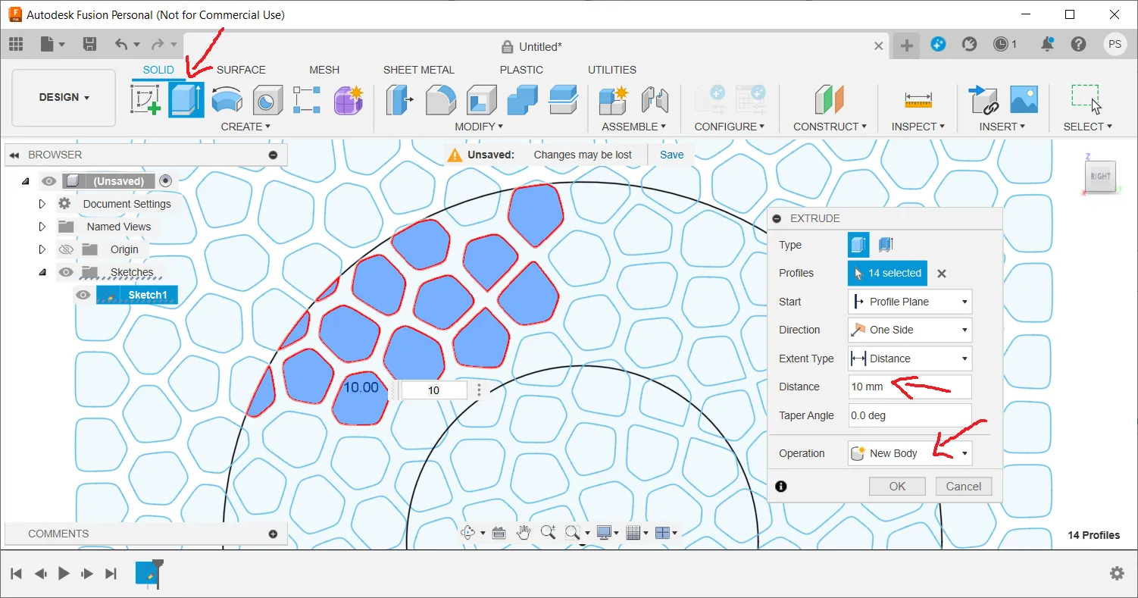The width and height of the screenshot is (1138, 598).
Task: Select the Hole tool icon
Action: coord(267,100)
